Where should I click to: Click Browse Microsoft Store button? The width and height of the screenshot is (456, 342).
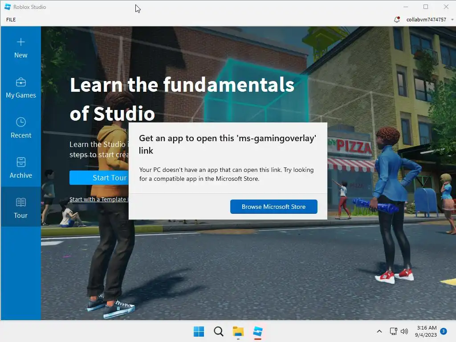(x=274, y=207)
